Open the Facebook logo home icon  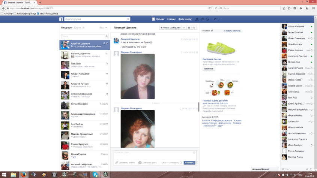(x=61, y=19)
